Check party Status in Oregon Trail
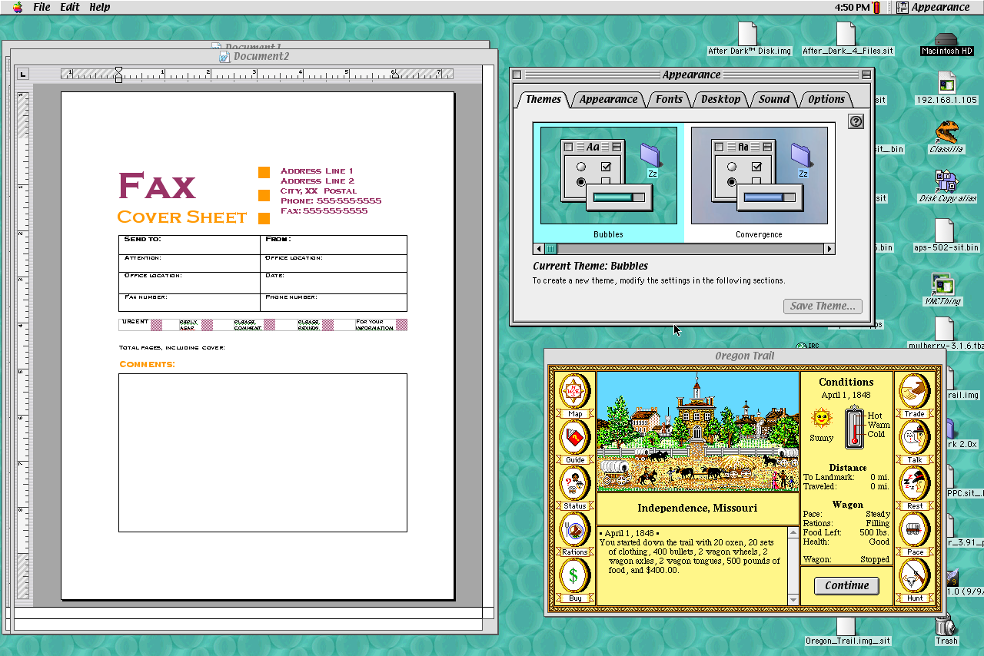The width and height of the screenshot is (984, 656). (574, 484)
